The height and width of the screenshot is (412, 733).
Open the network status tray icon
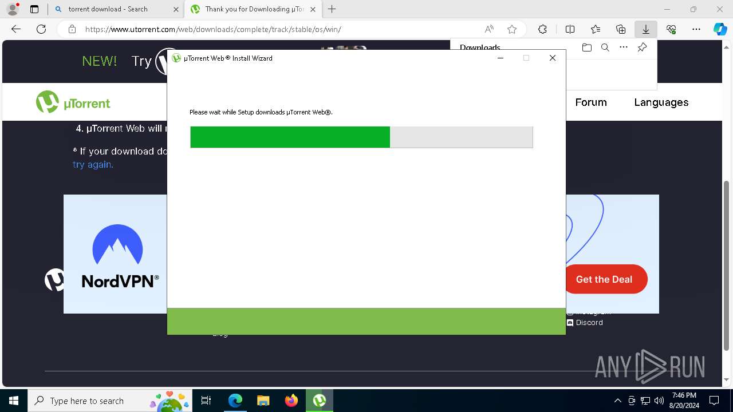click(x=645, y=401)
